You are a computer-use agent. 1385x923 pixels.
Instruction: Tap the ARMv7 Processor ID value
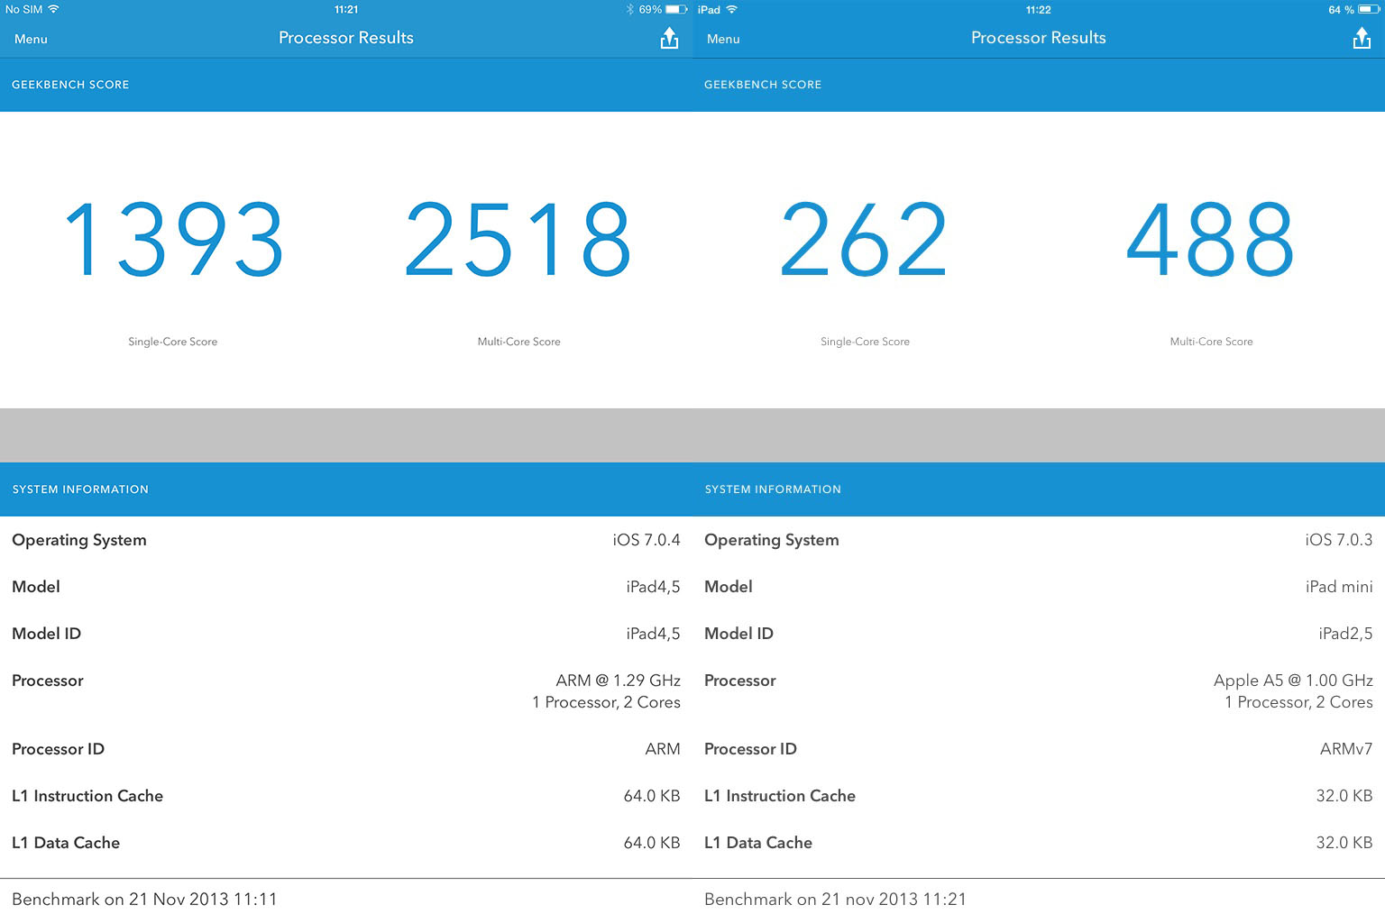[1345, 749]
